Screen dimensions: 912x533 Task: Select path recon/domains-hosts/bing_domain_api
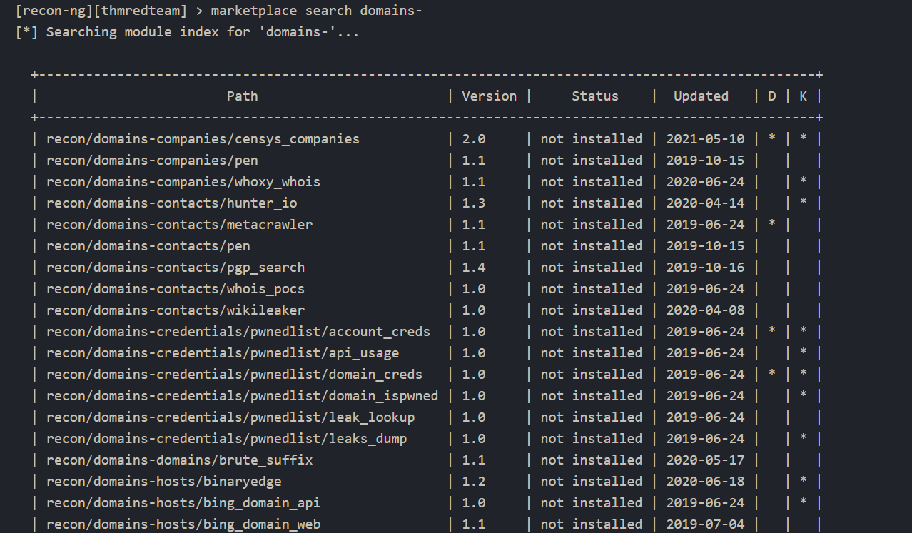coord(183,503)
